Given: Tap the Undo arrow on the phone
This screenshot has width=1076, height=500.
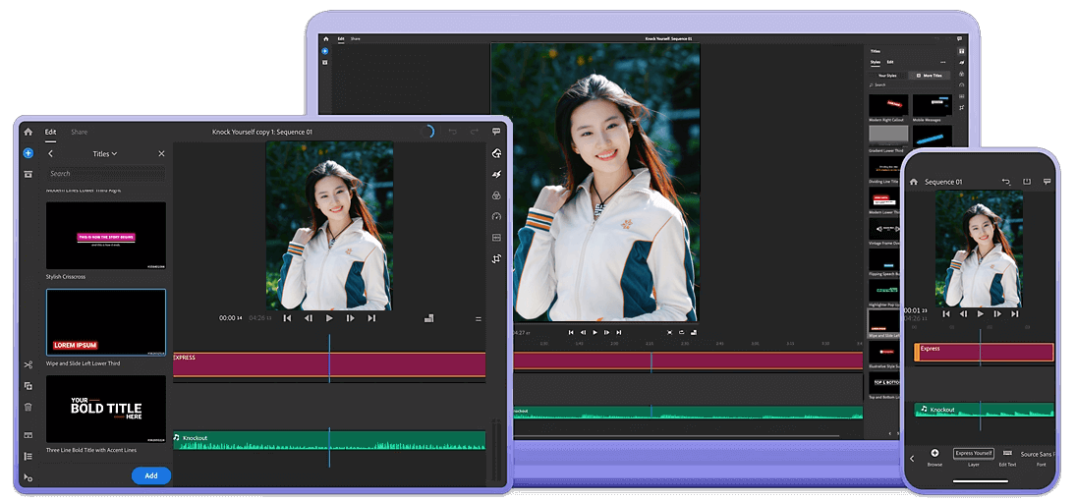Looking at the screenshot, I should point(1006,182).
